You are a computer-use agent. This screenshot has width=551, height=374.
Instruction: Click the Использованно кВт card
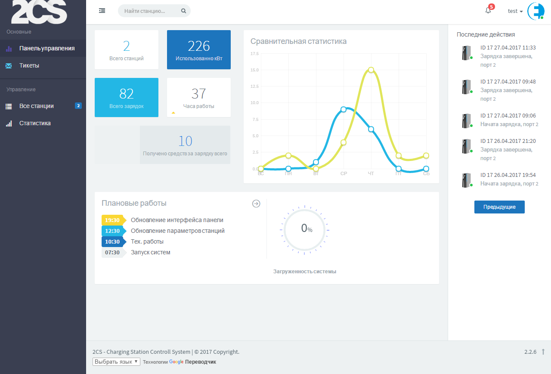tap(199, 49)
